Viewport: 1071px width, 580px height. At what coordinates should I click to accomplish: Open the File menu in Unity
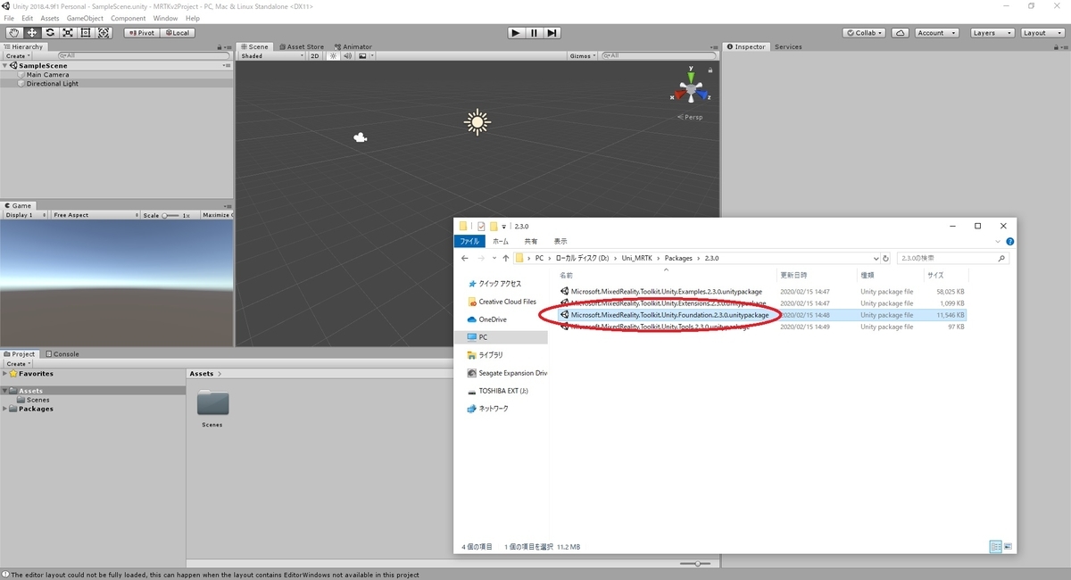pos(9,18)
